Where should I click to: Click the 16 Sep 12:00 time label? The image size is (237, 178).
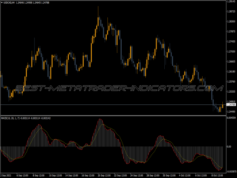pyautogui.click(x=88, y=175)
